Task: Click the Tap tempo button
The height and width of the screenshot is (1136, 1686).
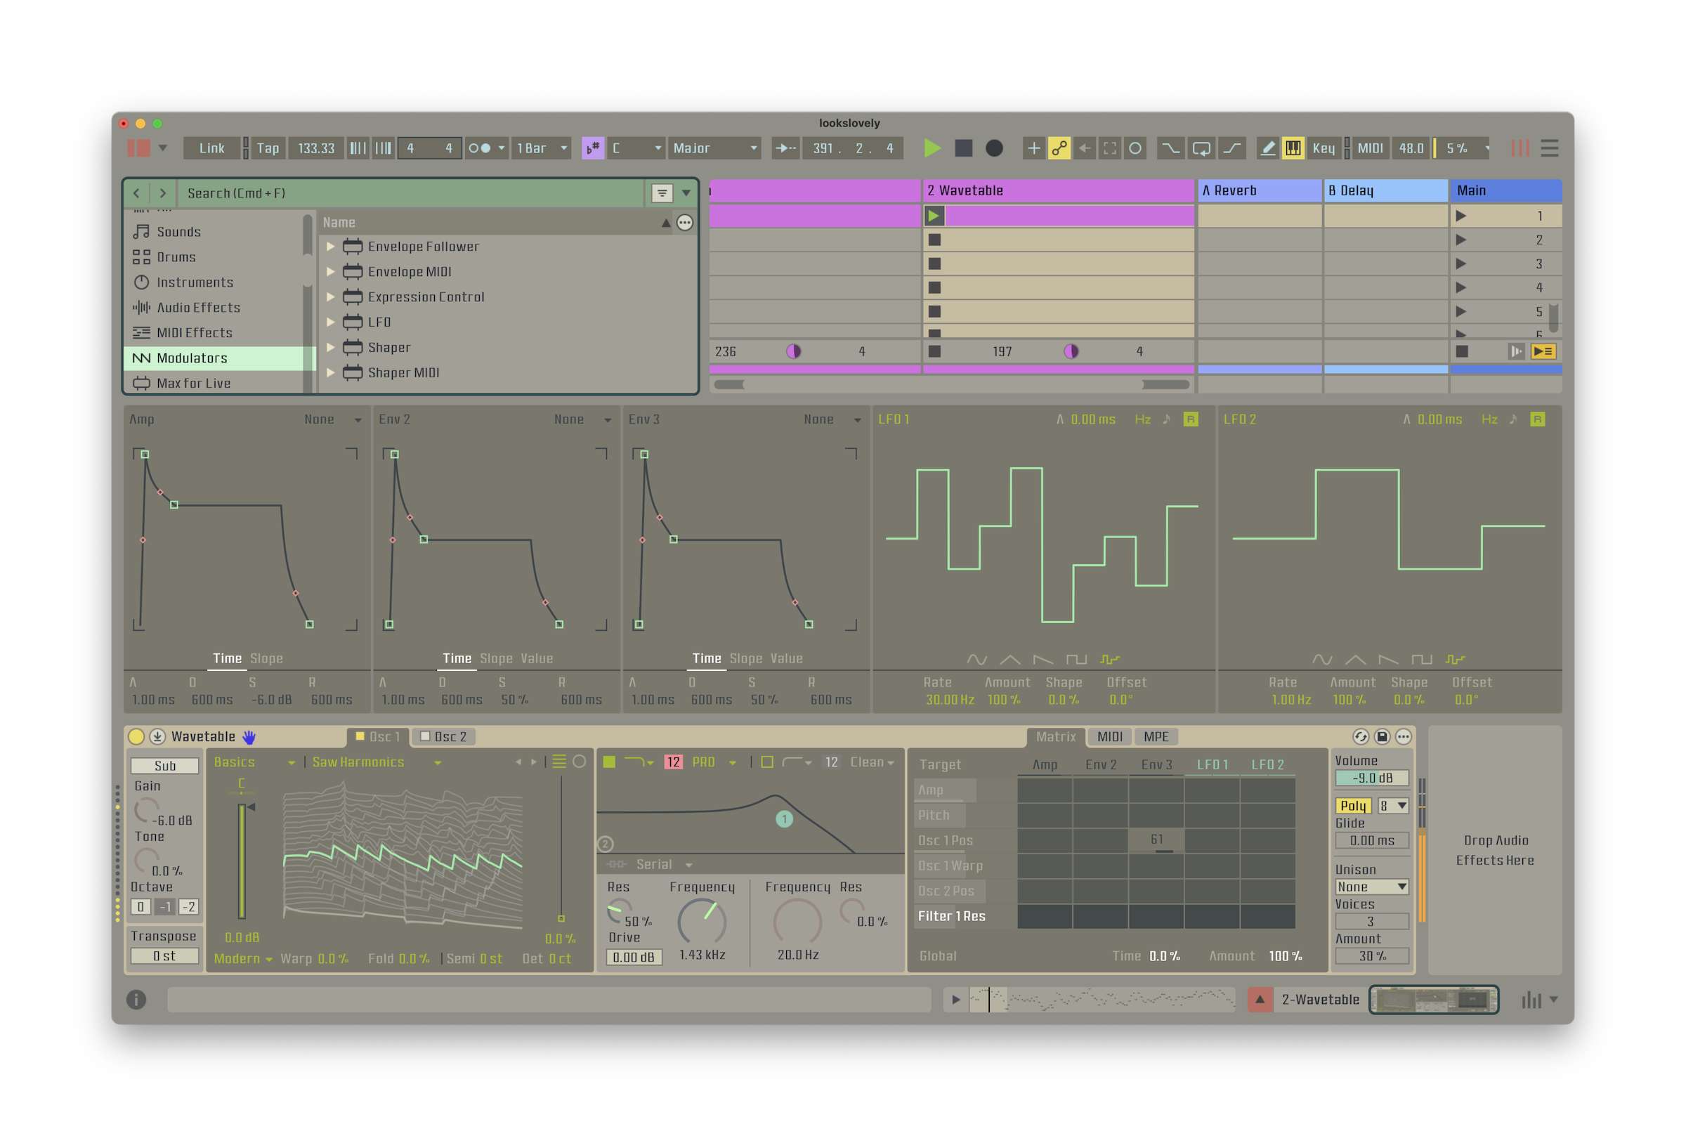Action: (x=267, y=148)
